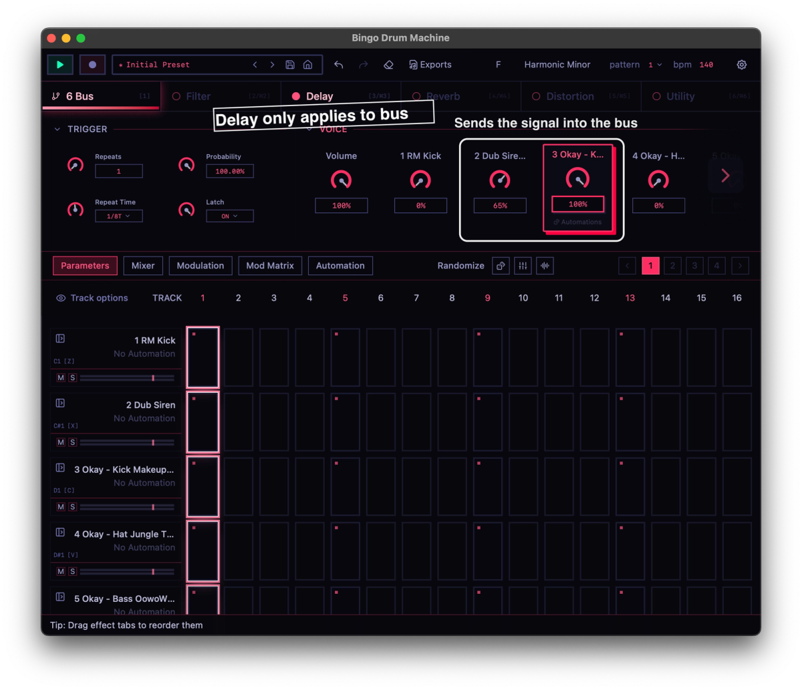
Task: Disable the Delay effect power toggle
Action: (x=296, y=96)
